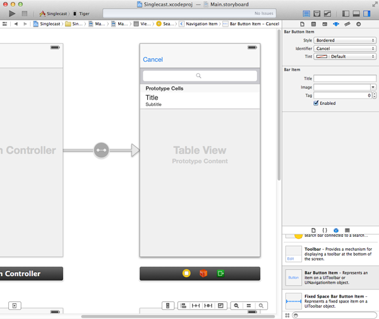Select the orange First Responder cube
This screenshot has width=379, height=319.
(x=203, y=274)
